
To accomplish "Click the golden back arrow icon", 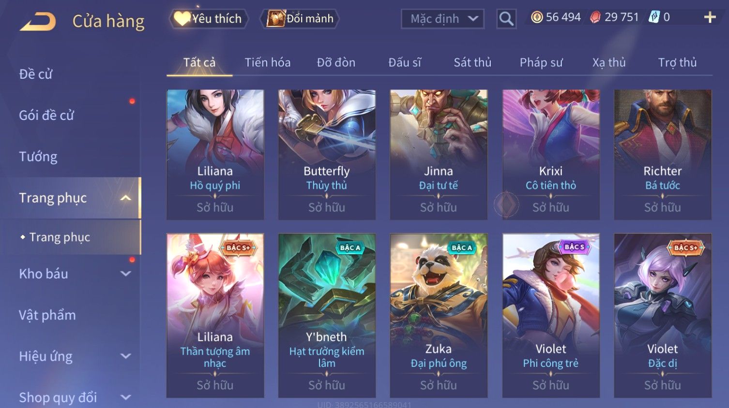I will coord(38,22).
